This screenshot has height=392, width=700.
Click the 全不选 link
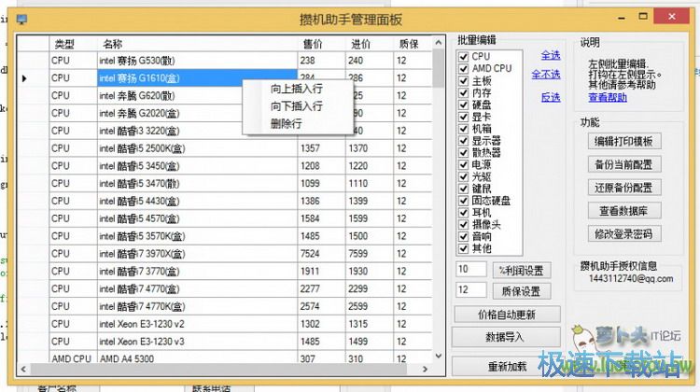(546, 75)
